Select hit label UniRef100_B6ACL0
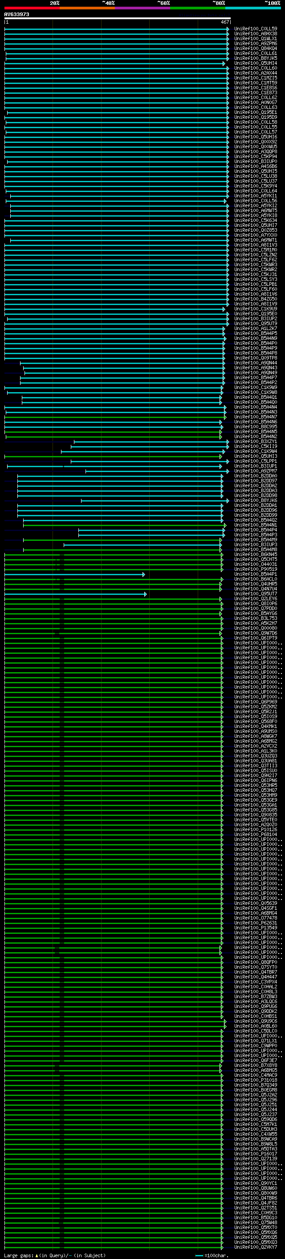The image size is (285, 1259). (x=256, y=580)
